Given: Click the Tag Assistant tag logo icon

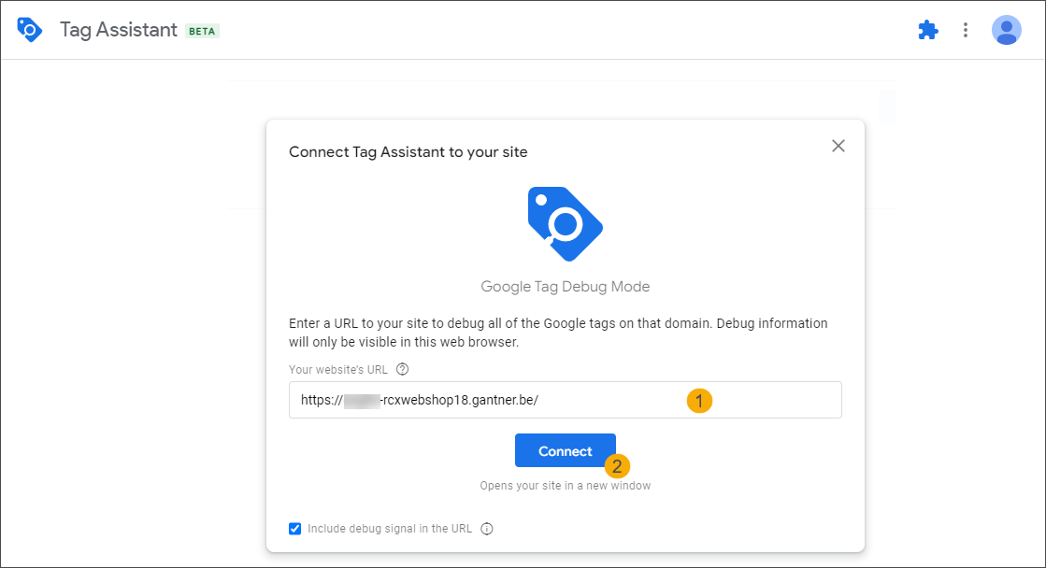Looking at the screenshot, I should (x=29, y=29).
